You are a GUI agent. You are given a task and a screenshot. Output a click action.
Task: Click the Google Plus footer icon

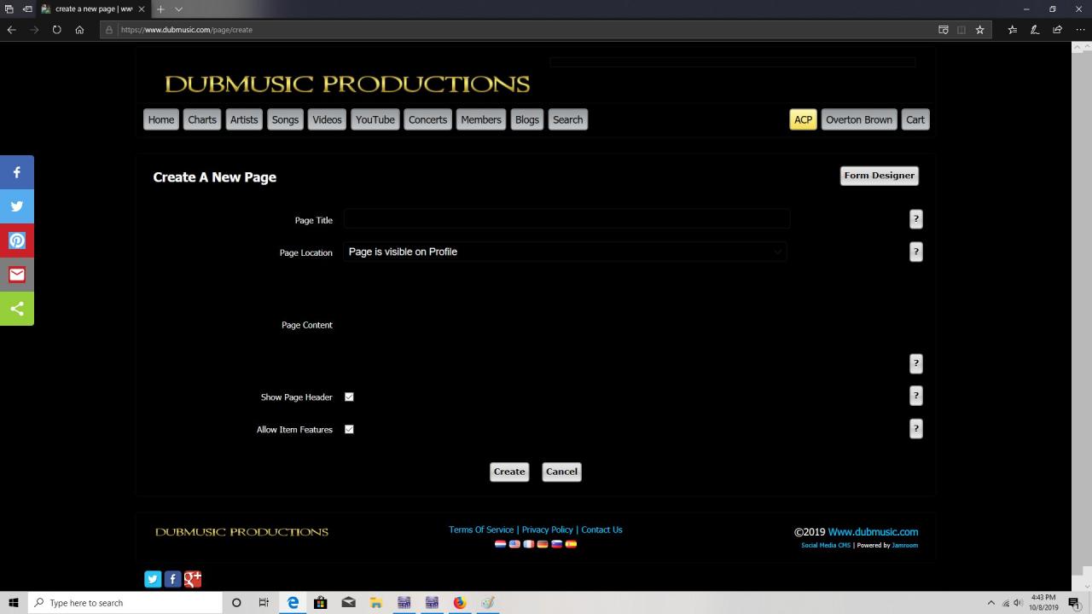pos(193,579)
